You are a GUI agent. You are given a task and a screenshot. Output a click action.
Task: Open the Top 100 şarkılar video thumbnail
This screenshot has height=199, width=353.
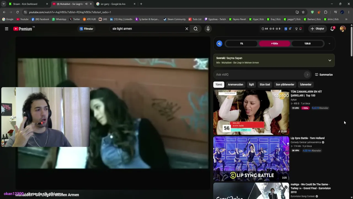click(251, 112)
